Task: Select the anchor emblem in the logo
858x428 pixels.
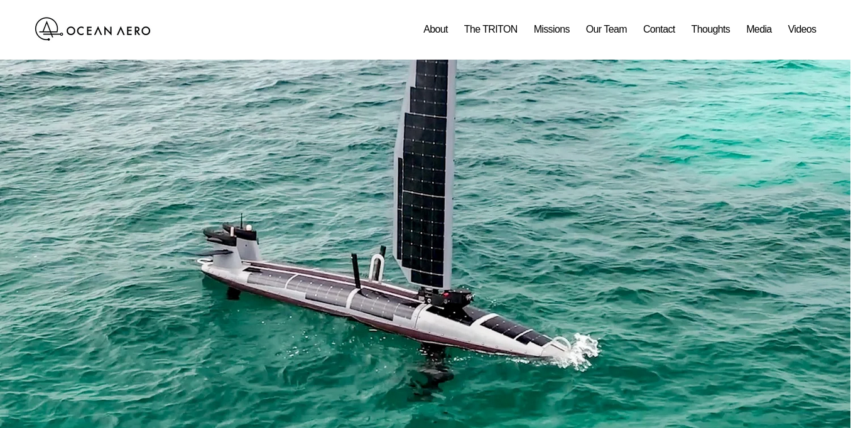Action: pyautogui.click(x=47, y=28)
